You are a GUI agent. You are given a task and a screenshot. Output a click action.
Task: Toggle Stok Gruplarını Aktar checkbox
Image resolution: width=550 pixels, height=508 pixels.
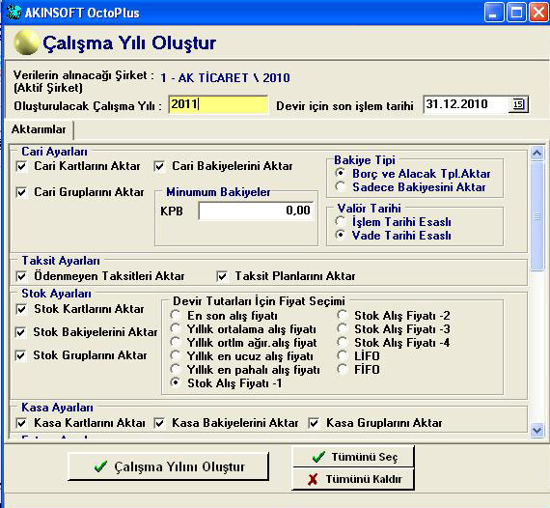pyautogui.click(x=20, y=355)
